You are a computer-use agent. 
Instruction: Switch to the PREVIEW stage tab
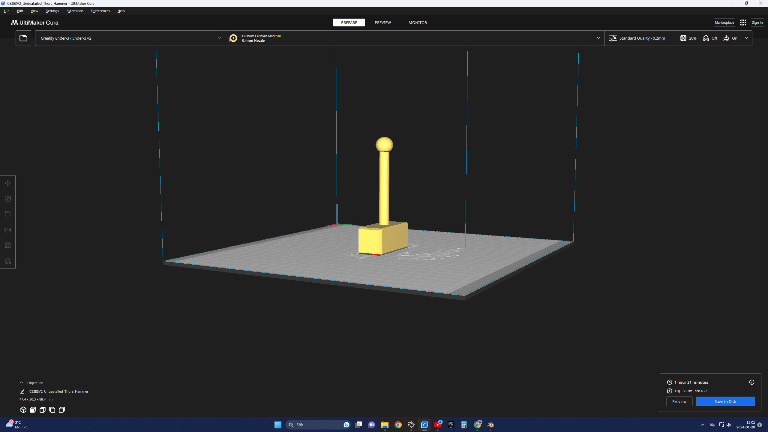382,22
